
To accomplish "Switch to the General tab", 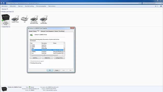I will click(31, 31).
